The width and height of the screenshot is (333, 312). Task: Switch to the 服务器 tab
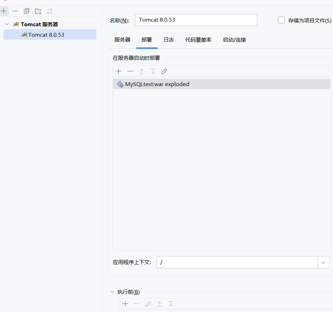point(122,40)
